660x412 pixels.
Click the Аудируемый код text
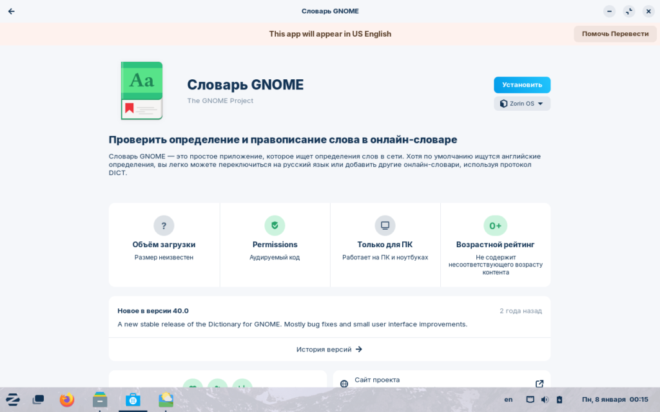pos(275,257)
